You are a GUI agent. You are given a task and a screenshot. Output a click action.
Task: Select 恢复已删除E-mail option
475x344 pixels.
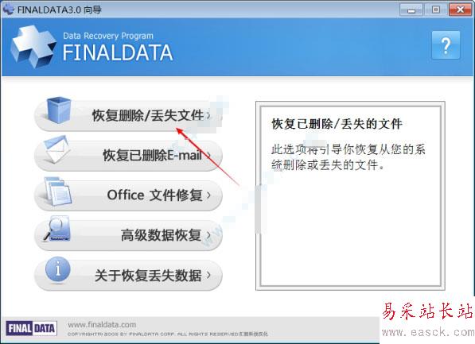[x=128, y=156]
